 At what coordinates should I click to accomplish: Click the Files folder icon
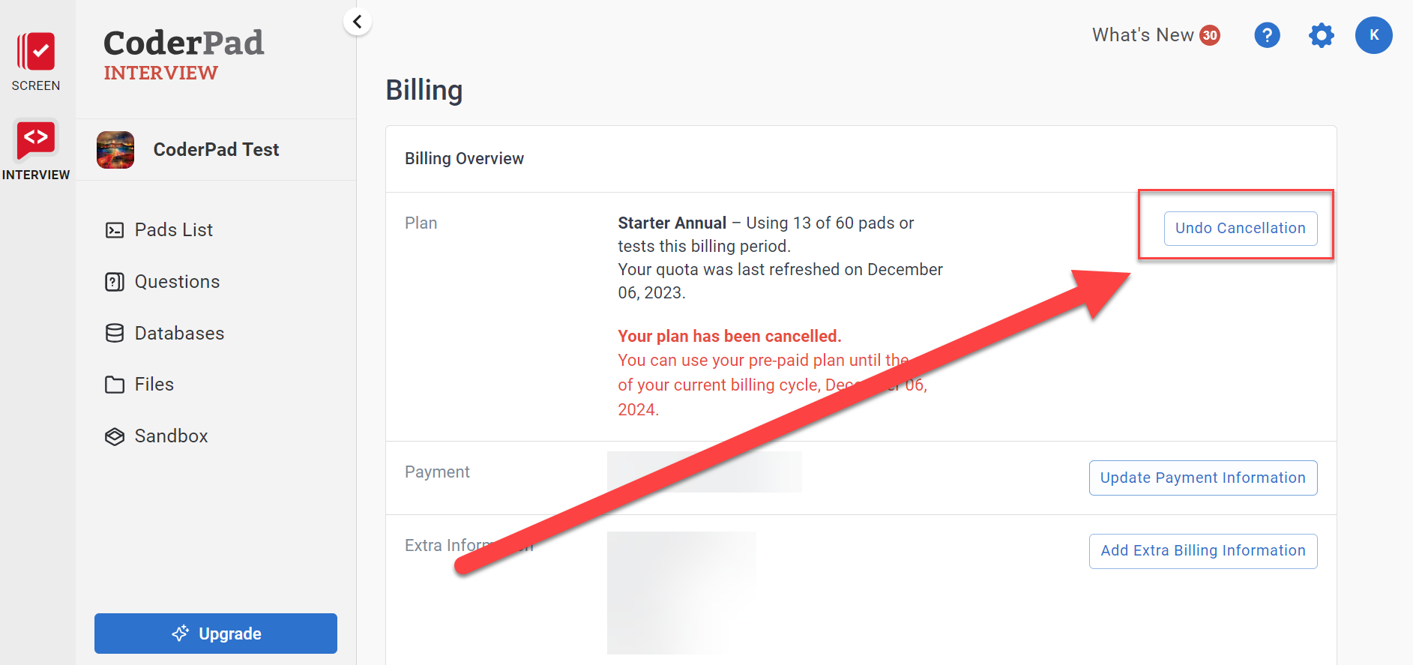point(115,385)
